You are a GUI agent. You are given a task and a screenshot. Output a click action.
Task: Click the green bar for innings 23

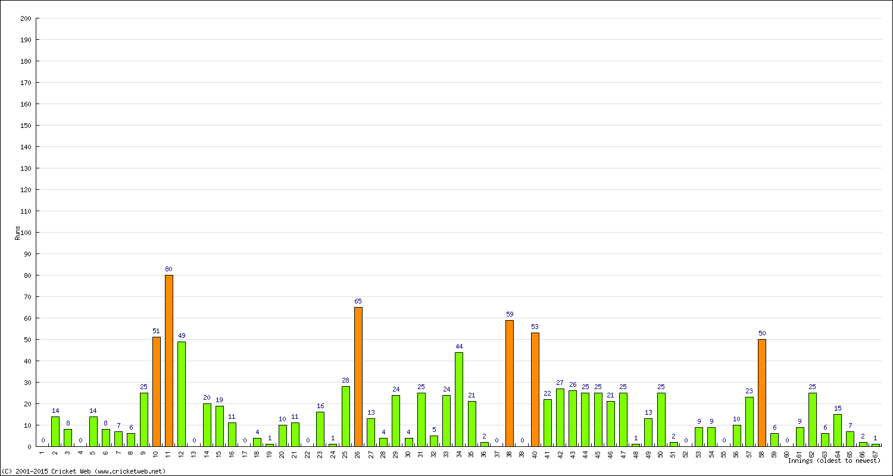(x=320, y=429)
